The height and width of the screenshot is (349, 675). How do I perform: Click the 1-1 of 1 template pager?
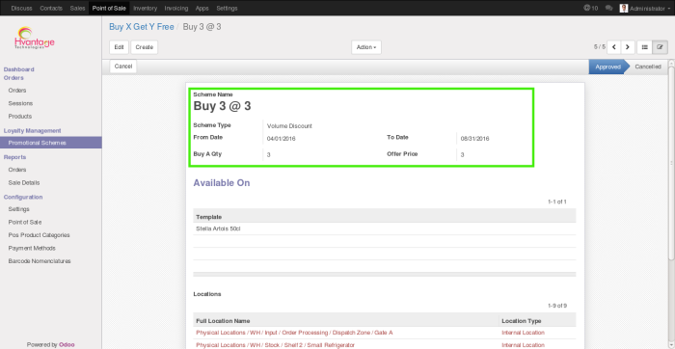[557, 201]
